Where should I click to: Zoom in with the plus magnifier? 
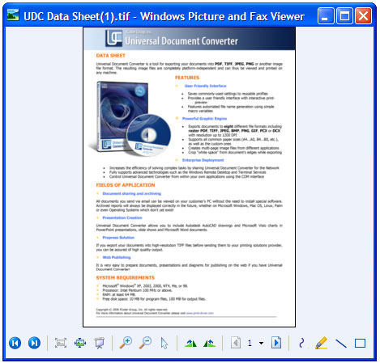(x=126, y=343)
